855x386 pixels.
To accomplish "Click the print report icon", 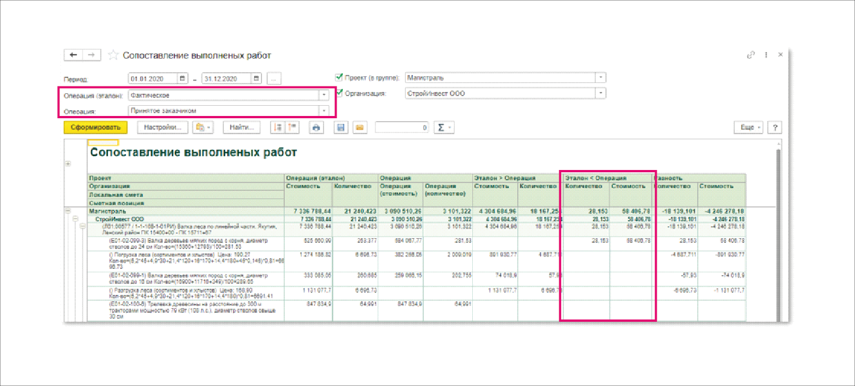I will [x=317, y=128].
